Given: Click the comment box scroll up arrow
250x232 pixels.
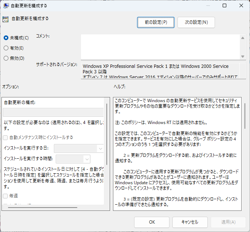Looking at the screenshot, I should (x=243, y=38).
